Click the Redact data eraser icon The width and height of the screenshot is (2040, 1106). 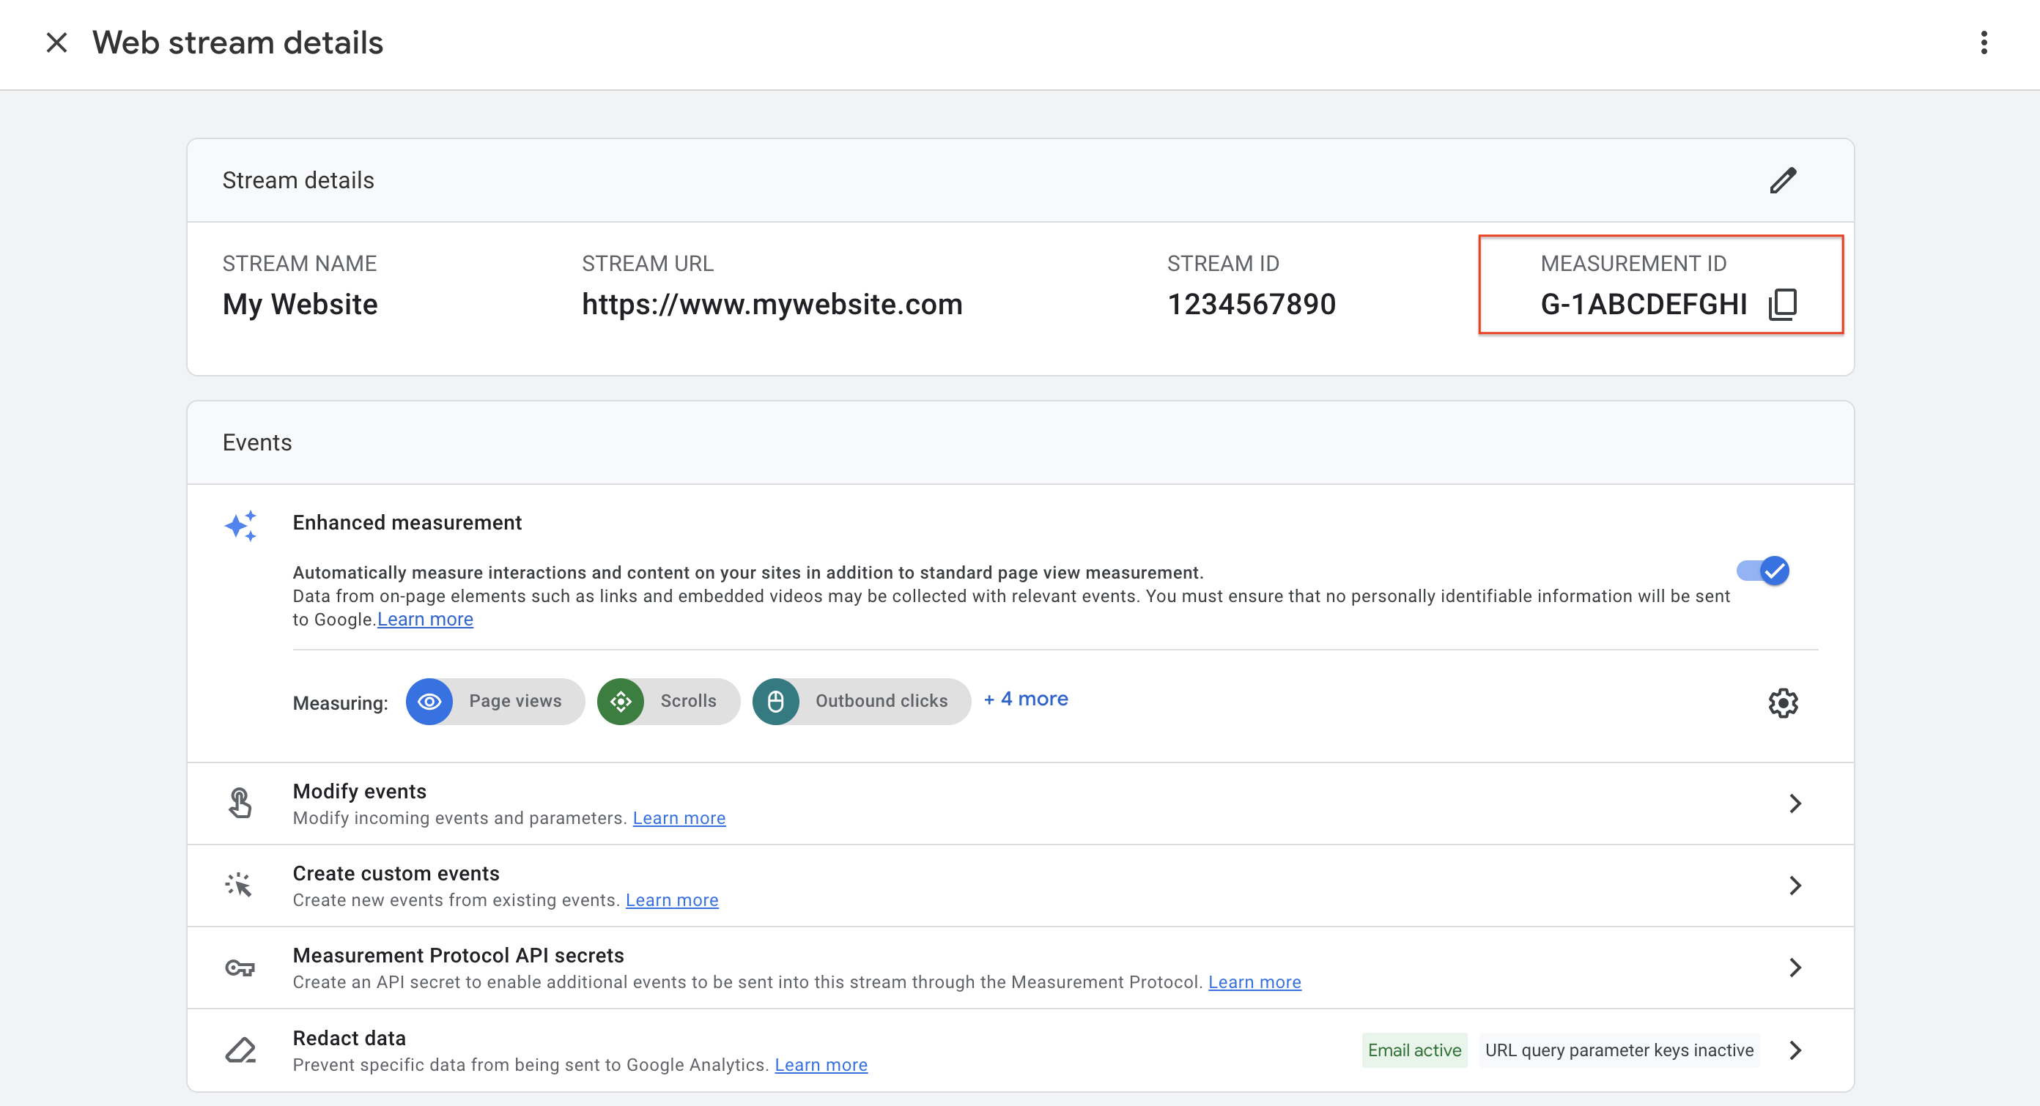coord(241,1050)
